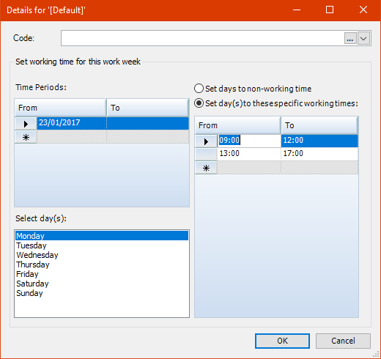Click new-row asterisk in Time Periods grid
The image size is (381, 359).
coord(26,137)
